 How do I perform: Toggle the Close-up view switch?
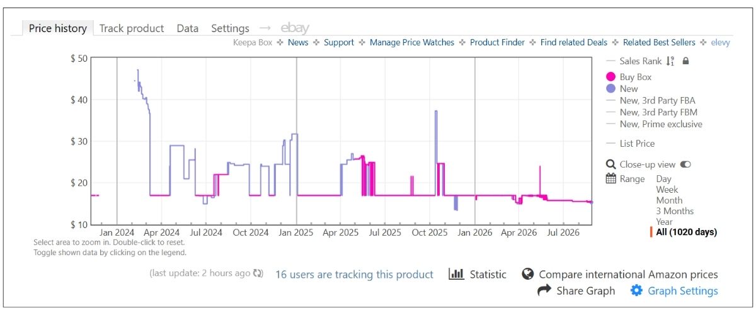click(685, 164)
